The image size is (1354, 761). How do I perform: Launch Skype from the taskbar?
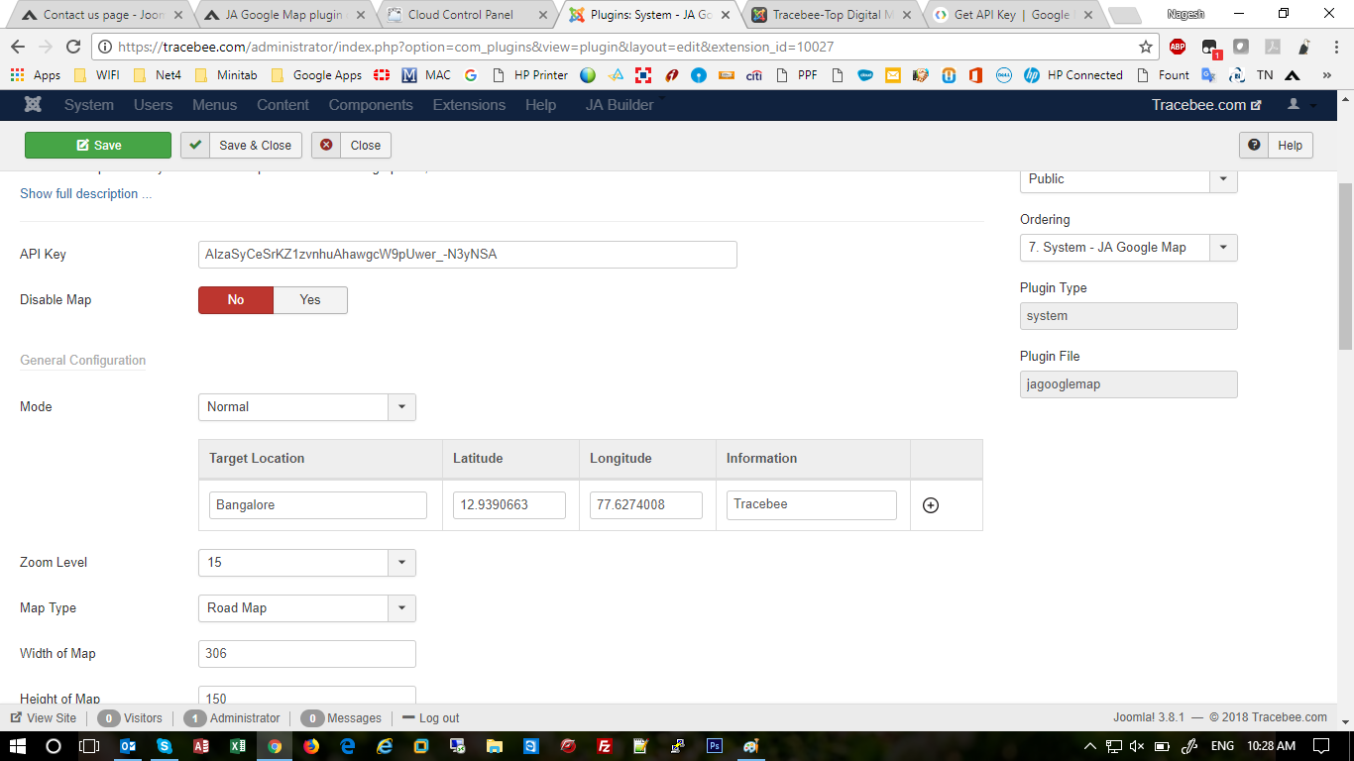click(x=165, y=746)
